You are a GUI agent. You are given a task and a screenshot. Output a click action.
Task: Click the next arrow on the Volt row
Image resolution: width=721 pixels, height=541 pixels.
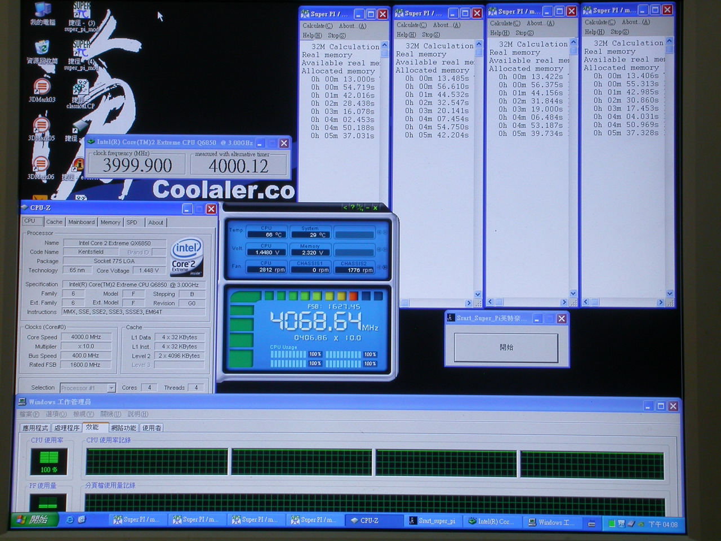[x=386, y=250]
